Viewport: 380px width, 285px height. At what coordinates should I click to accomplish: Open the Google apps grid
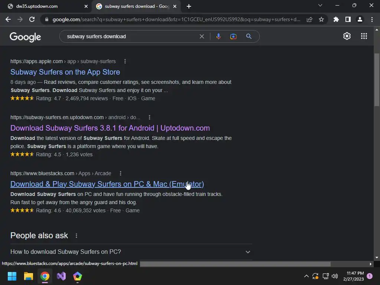tap(364, 36)
